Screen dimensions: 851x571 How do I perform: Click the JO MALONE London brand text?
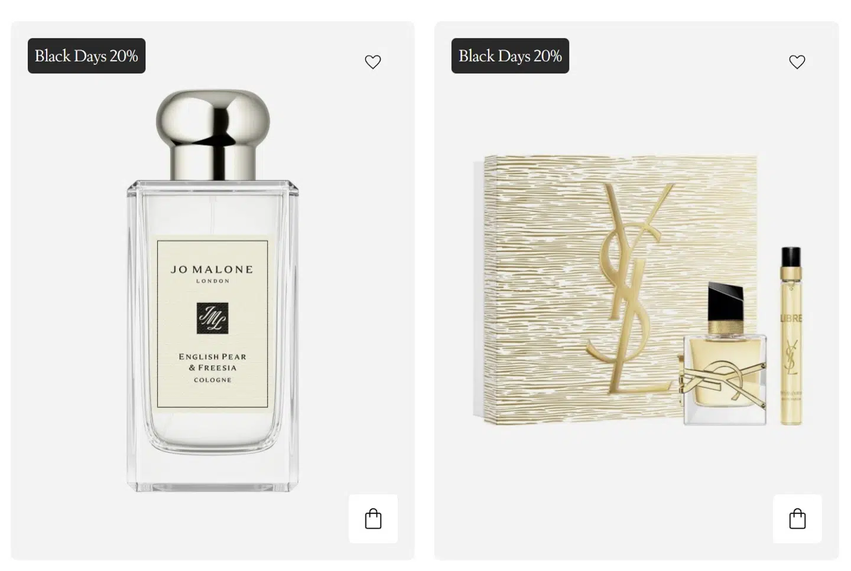(212, 273)
